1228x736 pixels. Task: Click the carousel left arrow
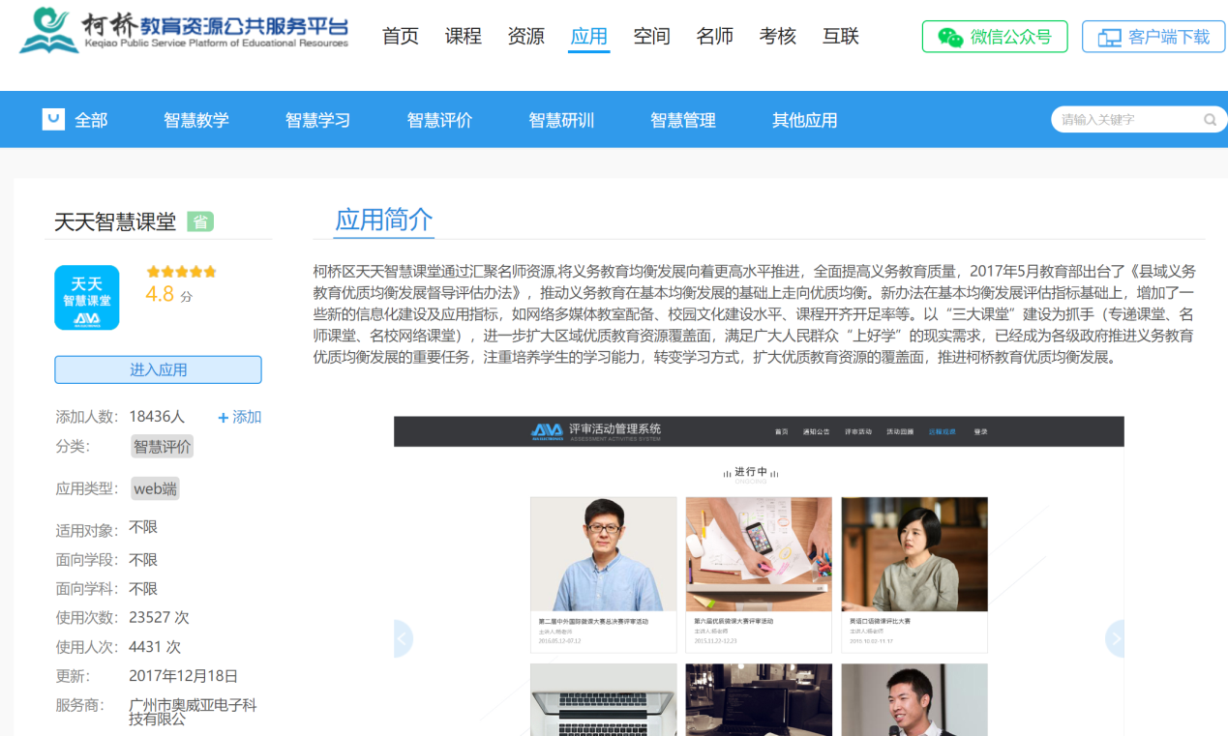pos(403,638)
